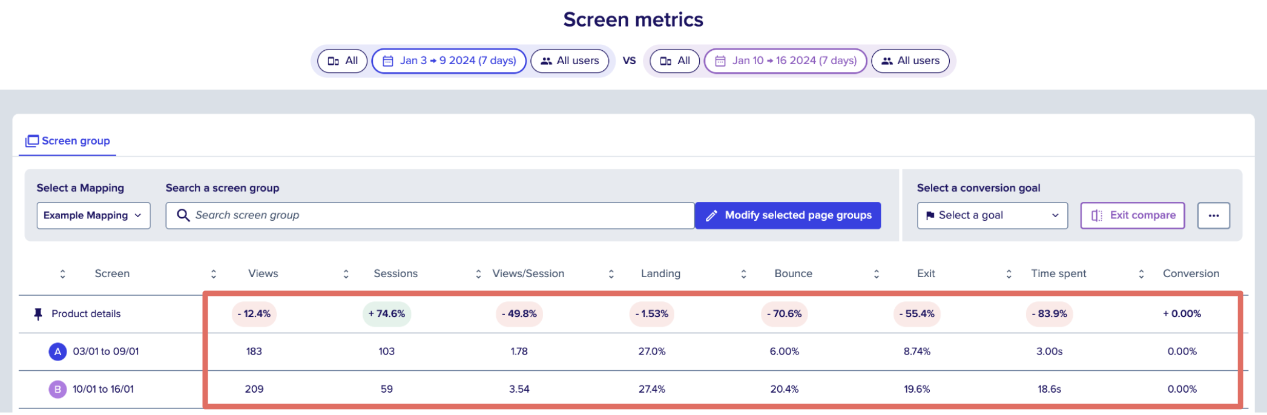The width and height of the screenshot is (1267, 415).
Task: Click second period's All devices filter
Action: coord(675,61)
